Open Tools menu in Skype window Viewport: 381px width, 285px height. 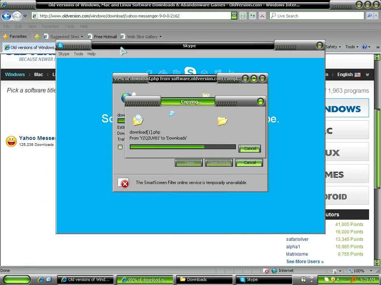(79, 54)
